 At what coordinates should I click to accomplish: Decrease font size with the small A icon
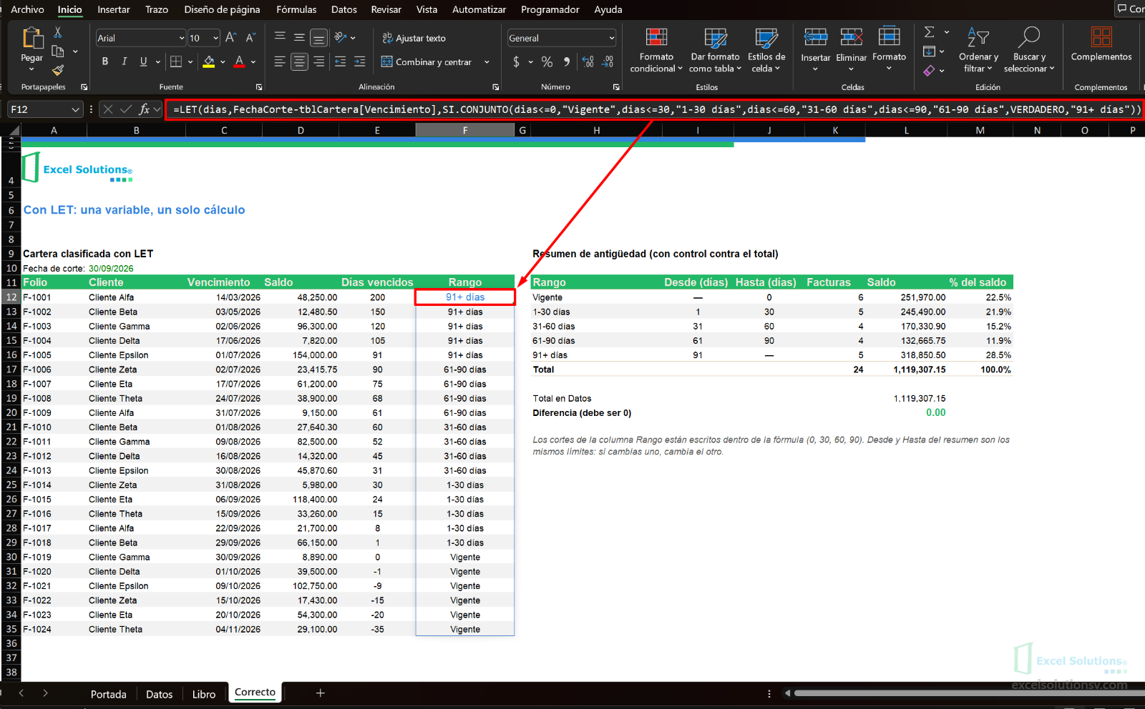[x=250, y=38]
